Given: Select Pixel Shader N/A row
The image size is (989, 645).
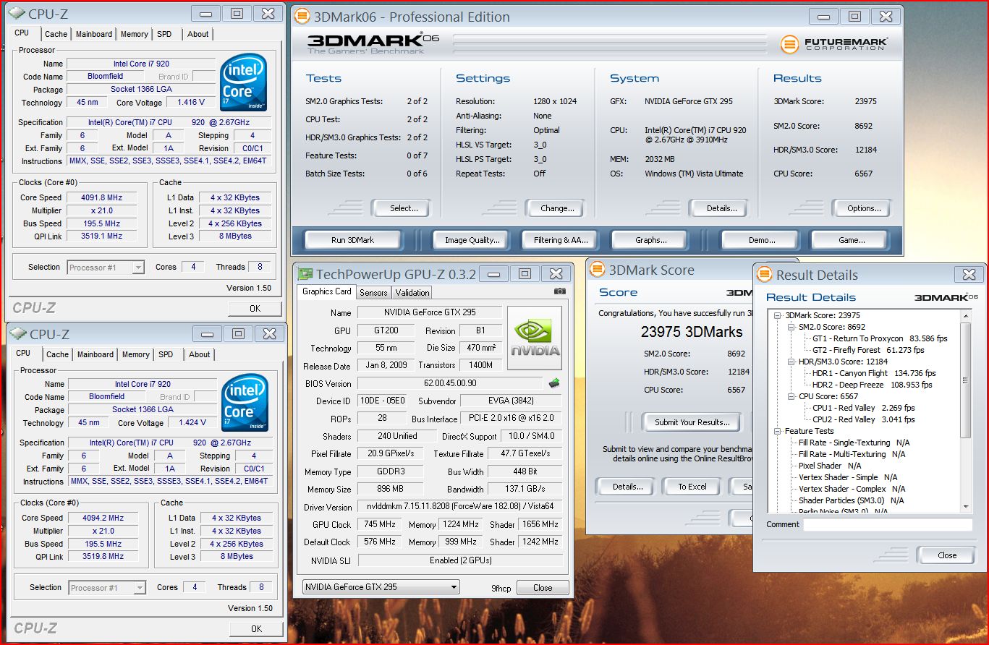Looking at the screenshot, I should 830,466.
